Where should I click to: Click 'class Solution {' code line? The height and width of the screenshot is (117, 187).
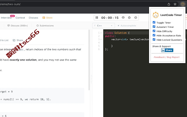[x=117, y=33]
